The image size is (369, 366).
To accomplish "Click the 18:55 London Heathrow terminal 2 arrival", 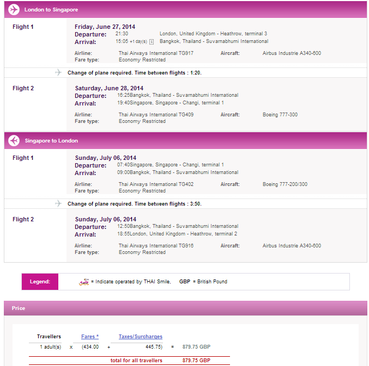I will 177,234.
